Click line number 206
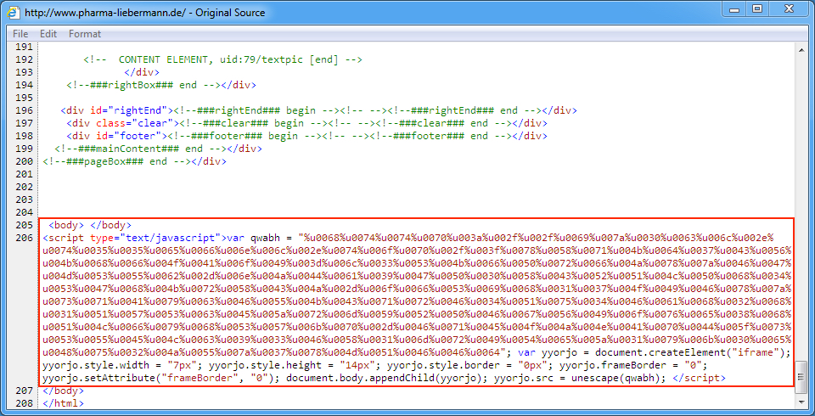 (x=24, y=239)
